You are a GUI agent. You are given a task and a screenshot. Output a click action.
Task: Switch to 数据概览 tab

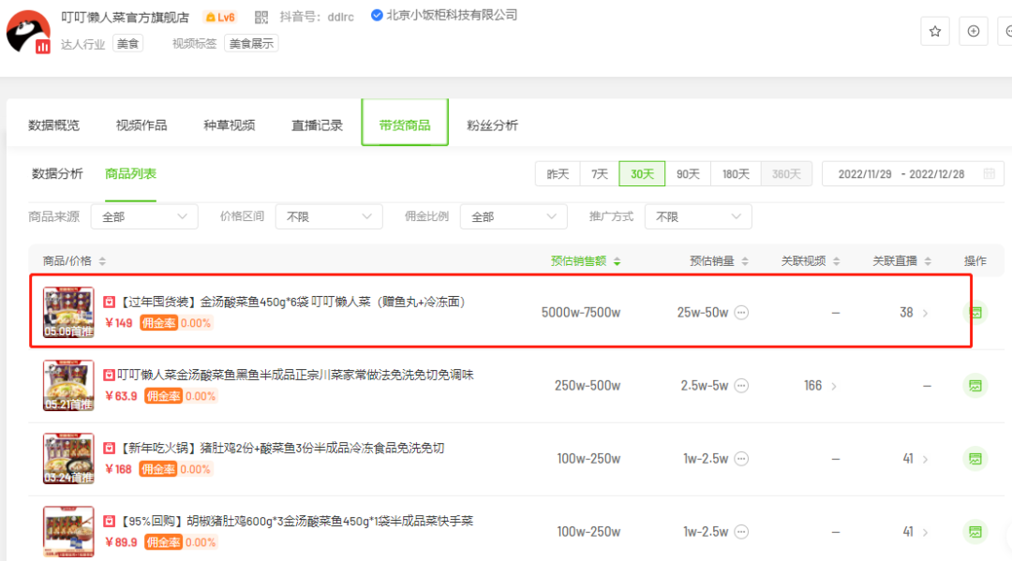point(53,125)
